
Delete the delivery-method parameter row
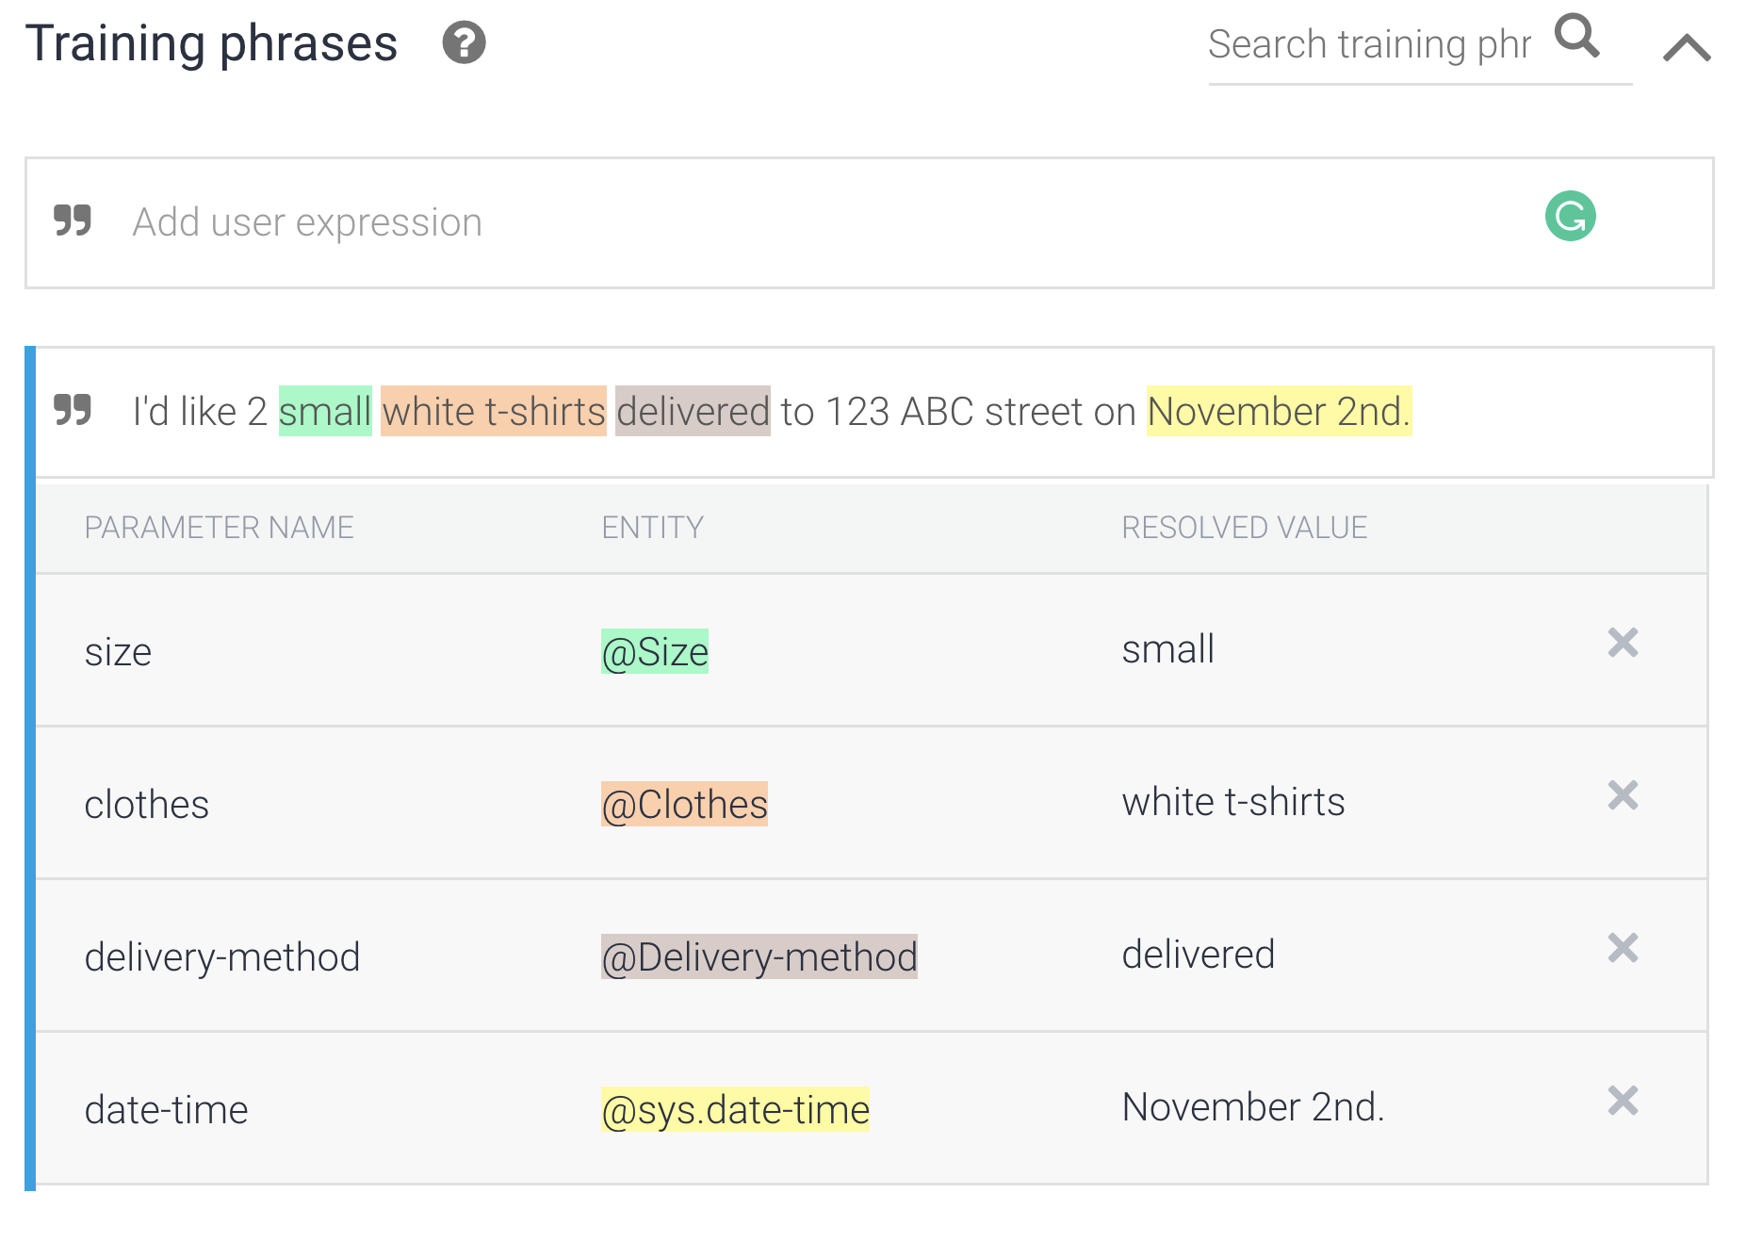1623,948
